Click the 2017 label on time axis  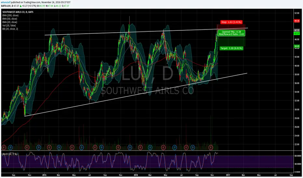coord(228,175)
